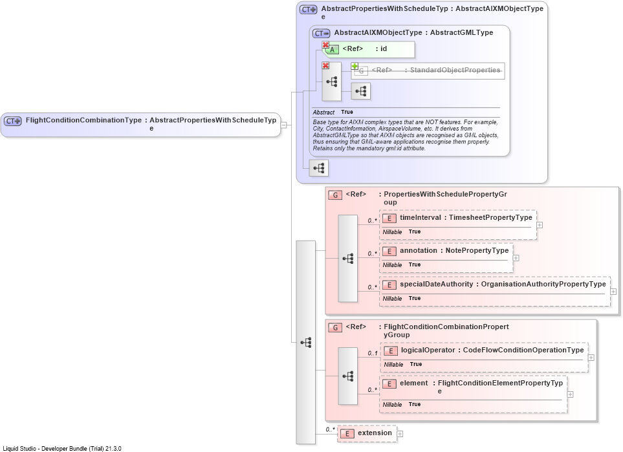Viewport: 623px width, 452px height.
Task: Click the Abstract True property row
Action: coord(406,112)
